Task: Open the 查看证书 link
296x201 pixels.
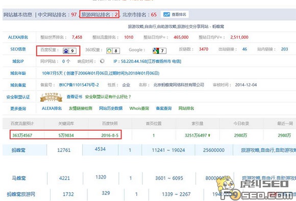Action: pos(75,97)
